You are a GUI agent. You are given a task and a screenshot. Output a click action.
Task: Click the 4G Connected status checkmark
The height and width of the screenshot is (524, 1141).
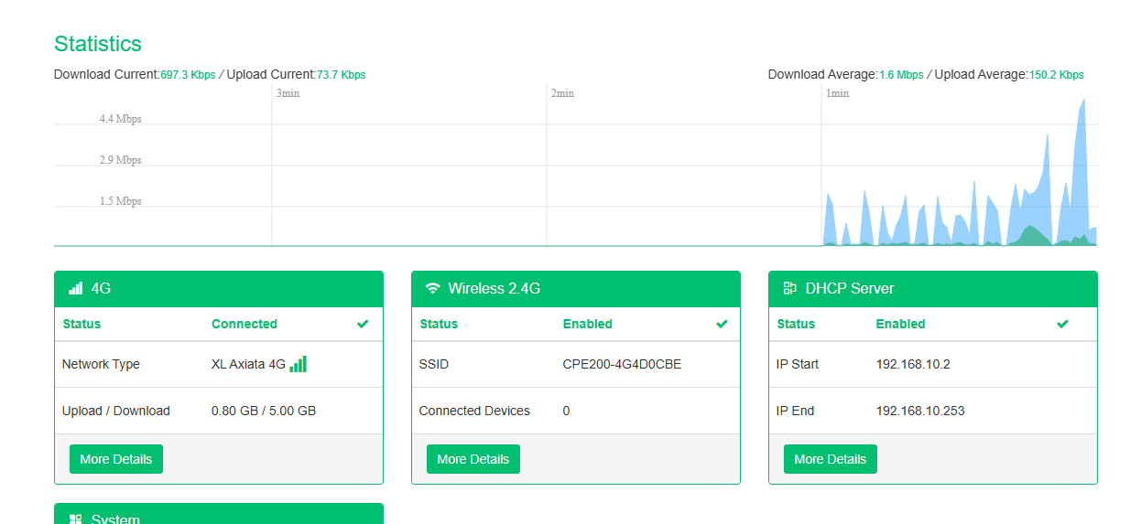coord(363,324)
